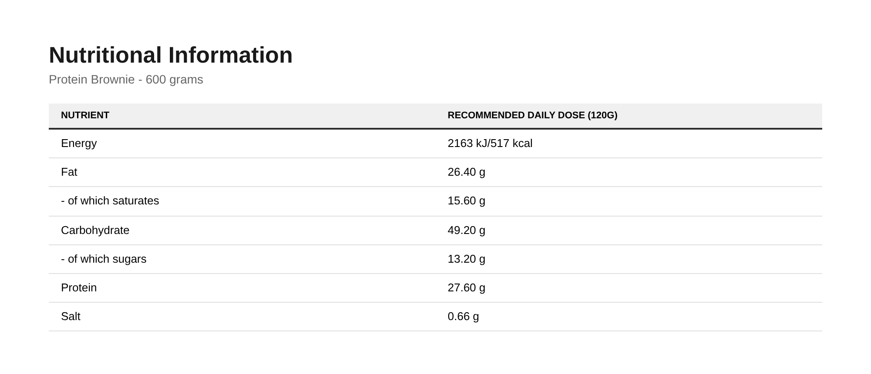
Task: Click the 2163 kJ/517 kcal value
Action: (x=490, y=144)
